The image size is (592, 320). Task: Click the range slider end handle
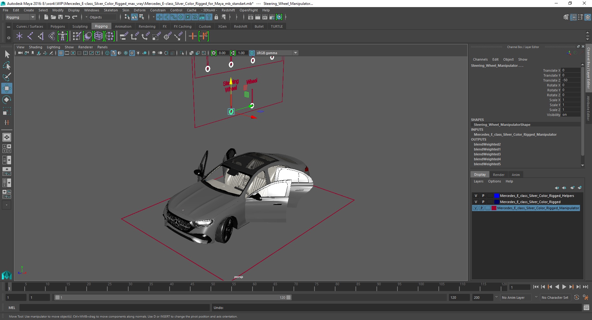(289, 298)
